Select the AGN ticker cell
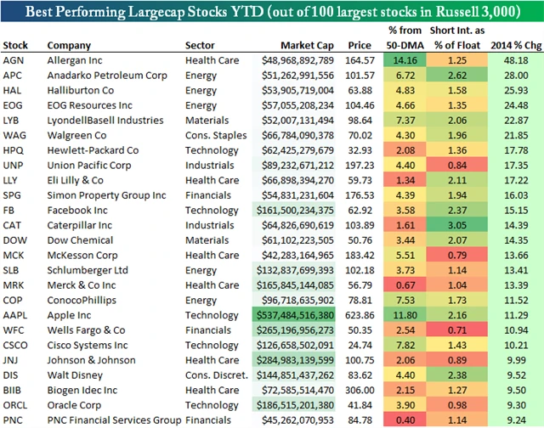544x428 pixels. click(x=14, y=60)
